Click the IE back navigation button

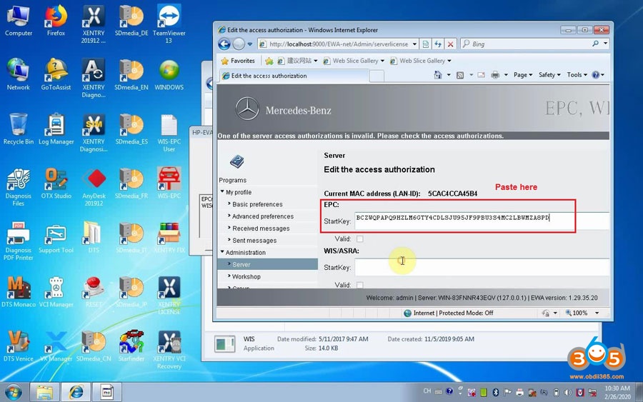(x=224, y=44)
